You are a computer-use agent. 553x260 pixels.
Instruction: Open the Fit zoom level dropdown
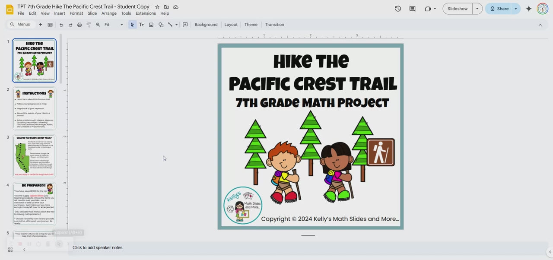[x=114, y=25]
